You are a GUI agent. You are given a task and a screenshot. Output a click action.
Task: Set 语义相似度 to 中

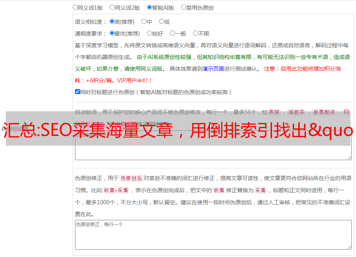pos(144,21)
